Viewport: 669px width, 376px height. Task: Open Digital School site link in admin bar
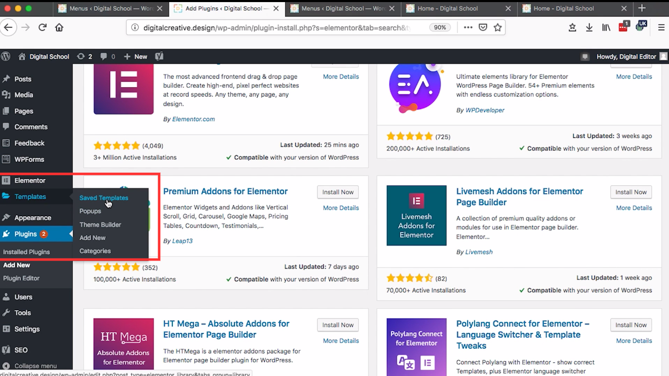pos(43,56)
